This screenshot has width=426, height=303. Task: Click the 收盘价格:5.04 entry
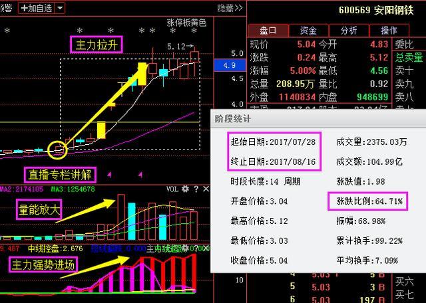point(259,260)
